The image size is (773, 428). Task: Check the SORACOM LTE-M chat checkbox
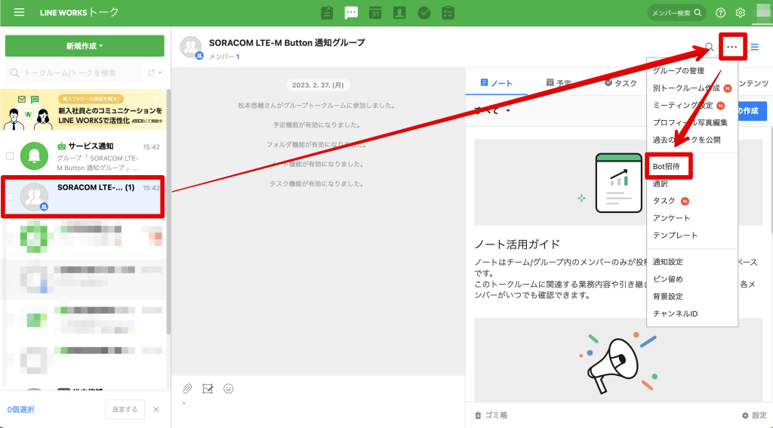(x=10, y=197)
